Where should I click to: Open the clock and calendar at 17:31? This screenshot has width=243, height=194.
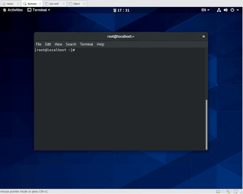pyautogui.click(x=121, y=10)
